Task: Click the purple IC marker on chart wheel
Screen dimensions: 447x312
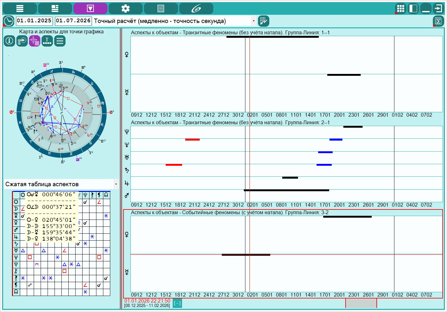Action: pos(77,159)
